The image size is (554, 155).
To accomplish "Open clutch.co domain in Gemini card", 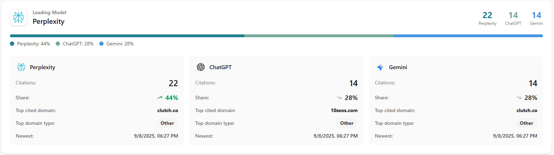I will (527, 110).
